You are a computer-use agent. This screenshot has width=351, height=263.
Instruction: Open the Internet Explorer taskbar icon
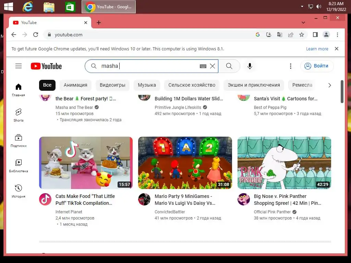tap(28, 7)
